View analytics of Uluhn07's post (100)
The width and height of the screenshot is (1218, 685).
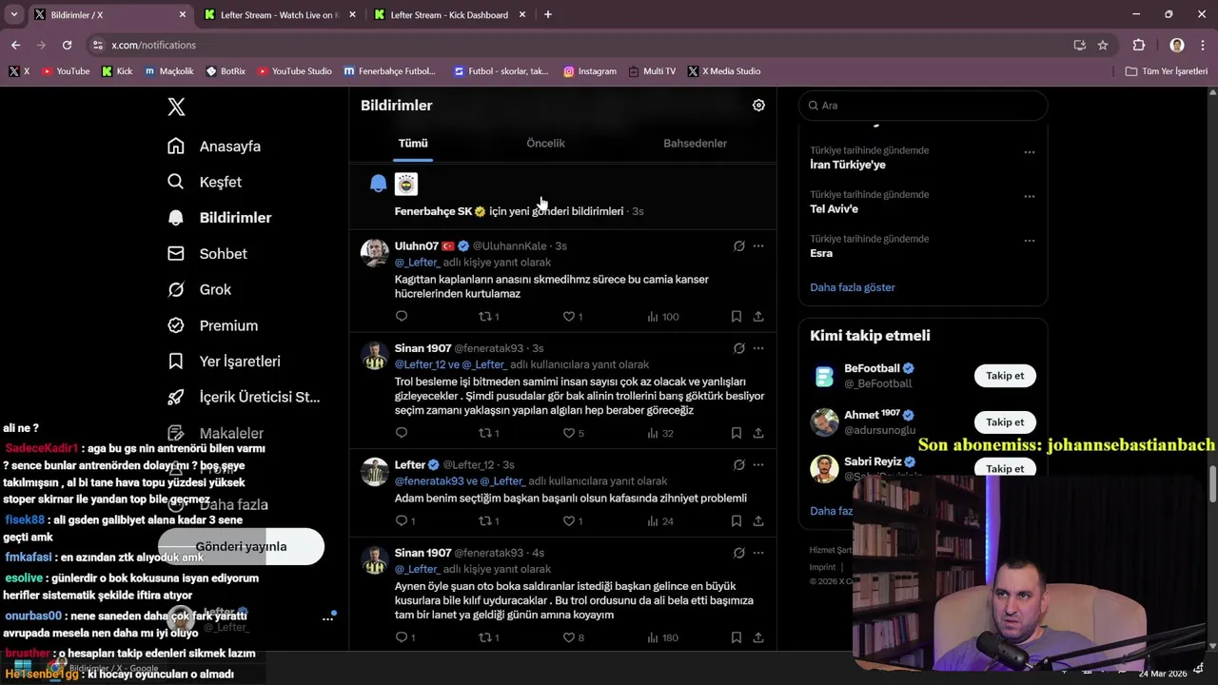[x=662, y=316]
